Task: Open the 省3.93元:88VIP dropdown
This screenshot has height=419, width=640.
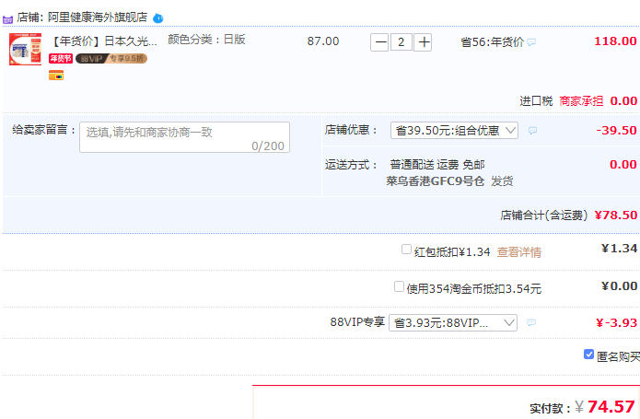Action: click(x=453, y=322)
